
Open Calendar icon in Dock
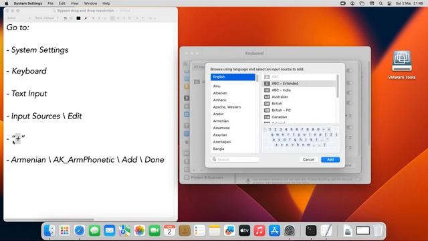[169, 230]
